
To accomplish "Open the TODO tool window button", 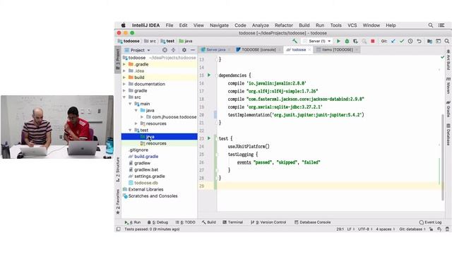I will point(185,222).
